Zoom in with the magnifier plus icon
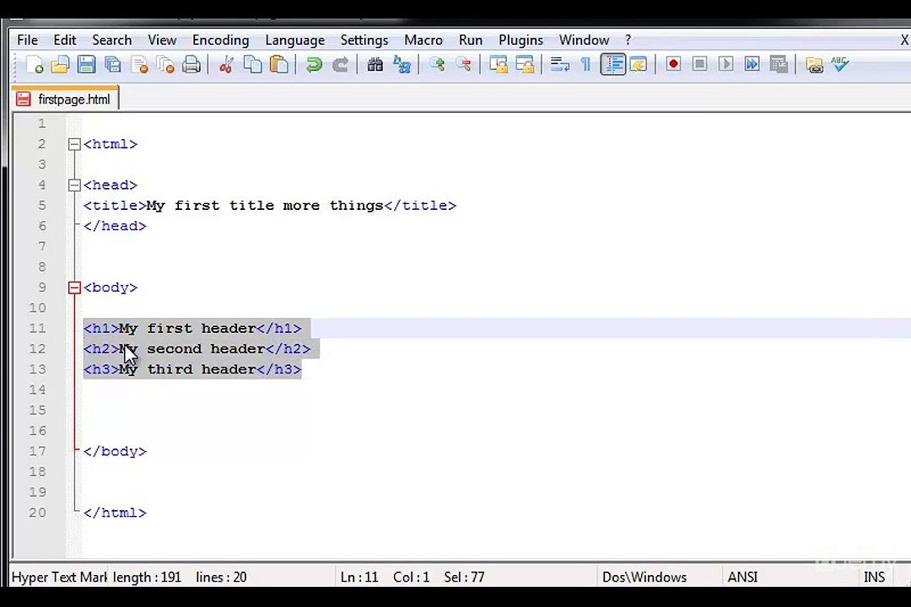The height and width of the screenshot is (607, 911). (437, 64)
